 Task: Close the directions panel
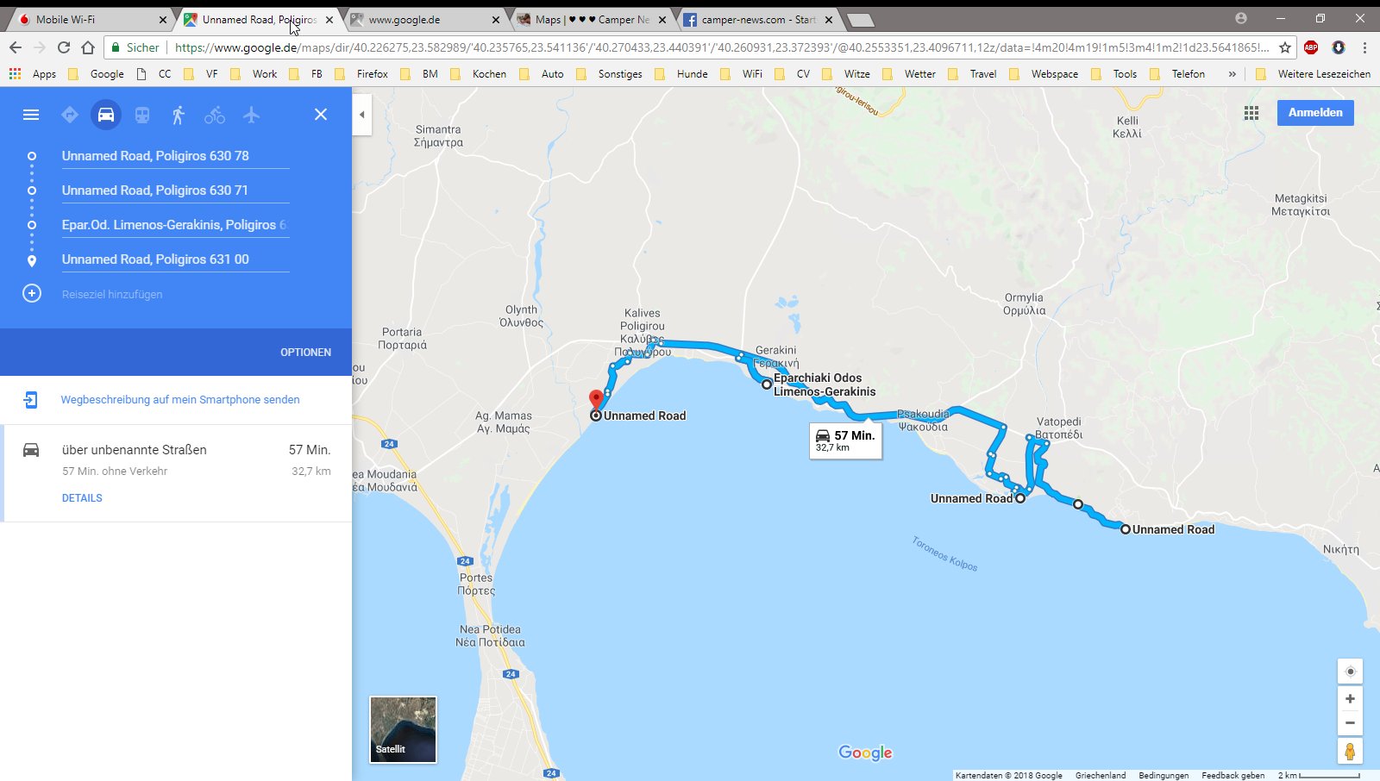(x=321, y=115)
